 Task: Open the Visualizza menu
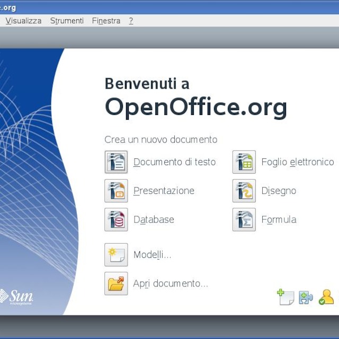coord(23,21)
